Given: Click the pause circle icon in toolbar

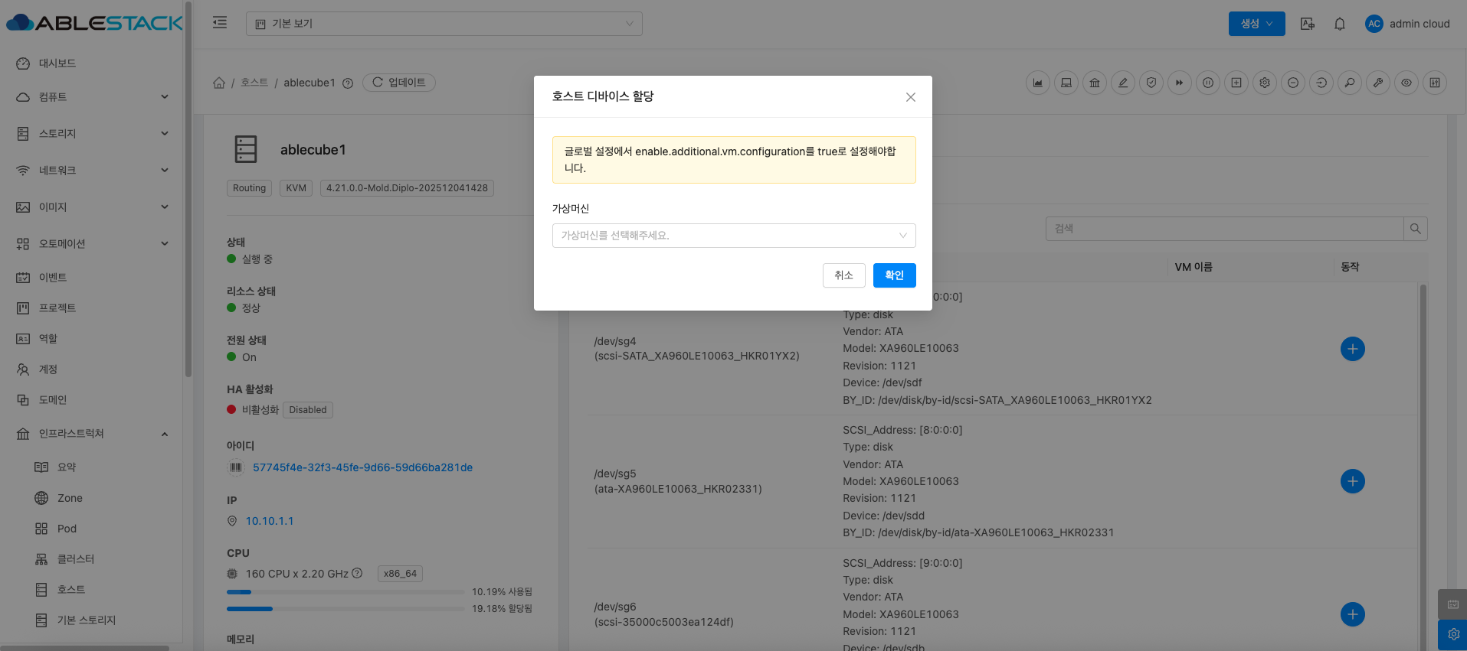Looking at the screenshot, I should 1207,83.
